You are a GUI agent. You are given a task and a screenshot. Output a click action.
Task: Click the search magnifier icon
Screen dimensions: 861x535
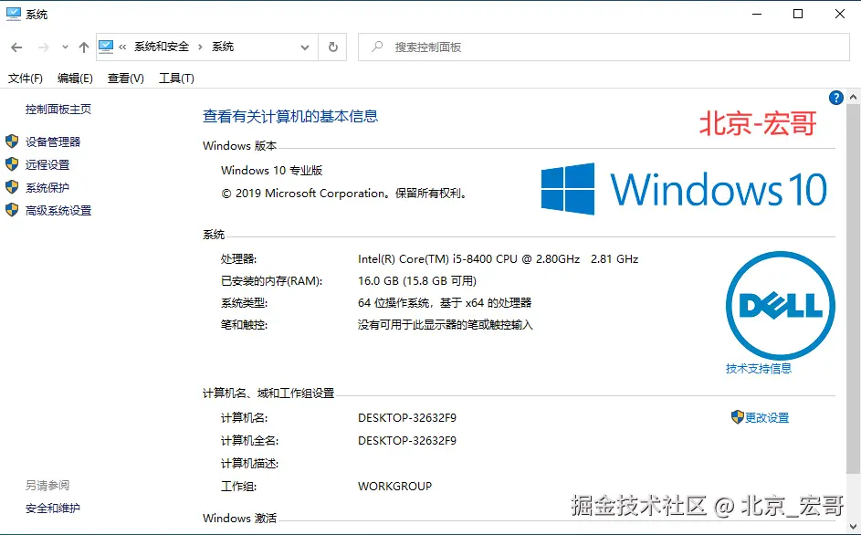(x=377, y=47)
